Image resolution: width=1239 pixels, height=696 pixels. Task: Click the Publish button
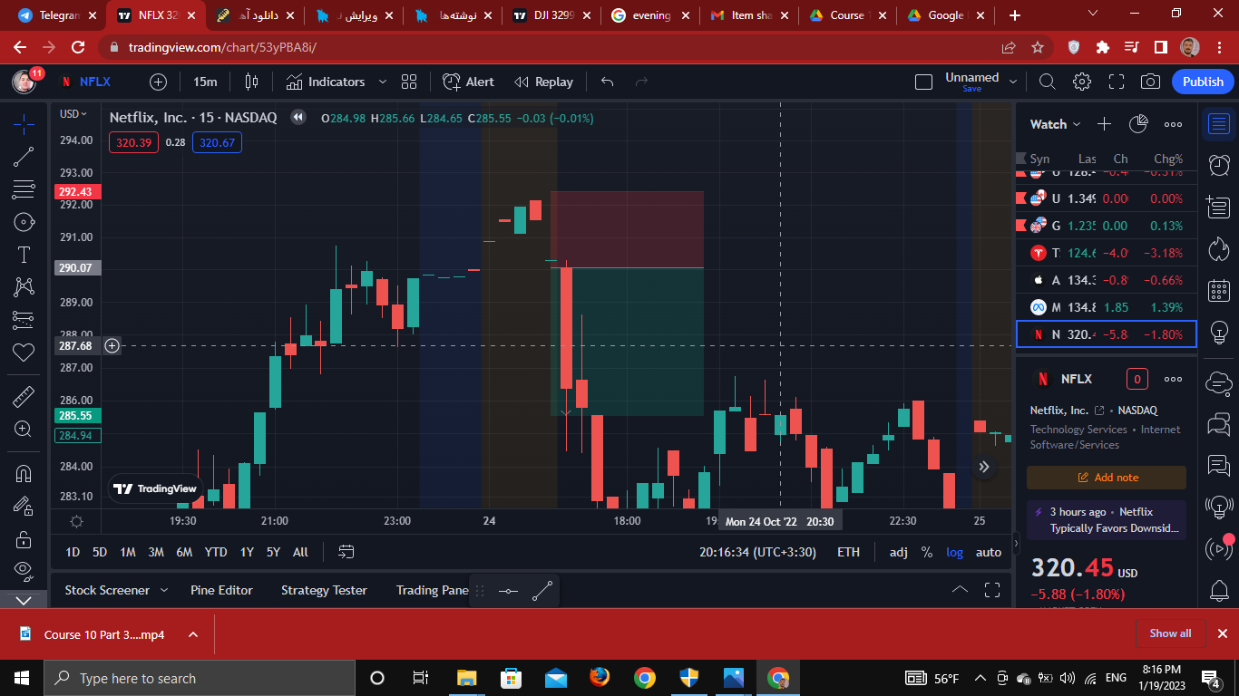click(x=1203, y=82)
